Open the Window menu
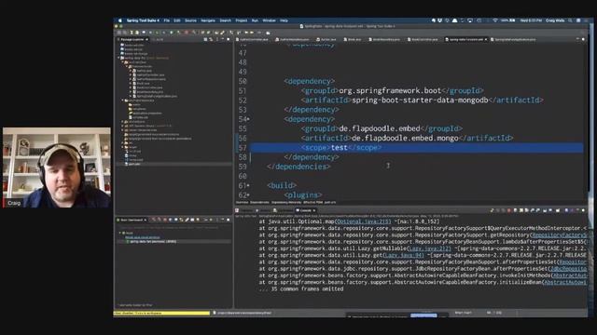 click(x=269, y=20)
